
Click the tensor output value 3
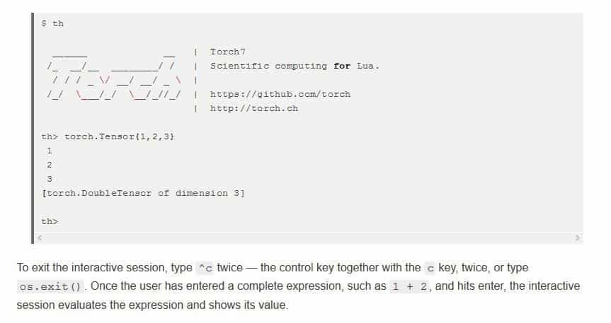pos(49,179)
